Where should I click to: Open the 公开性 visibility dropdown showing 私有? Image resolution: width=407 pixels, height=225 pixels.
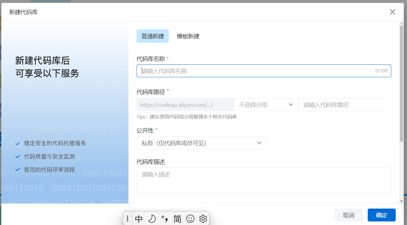coord(202,143)
